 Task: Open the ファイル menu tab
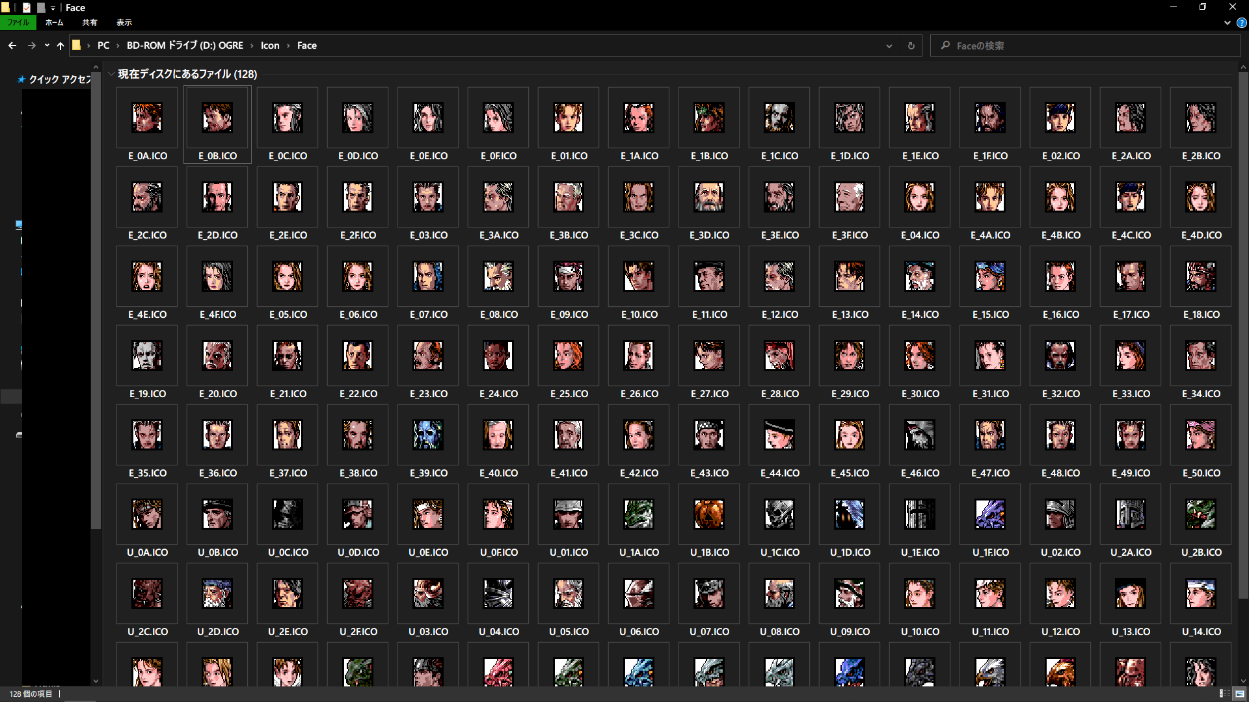click(x=18, y=22)
